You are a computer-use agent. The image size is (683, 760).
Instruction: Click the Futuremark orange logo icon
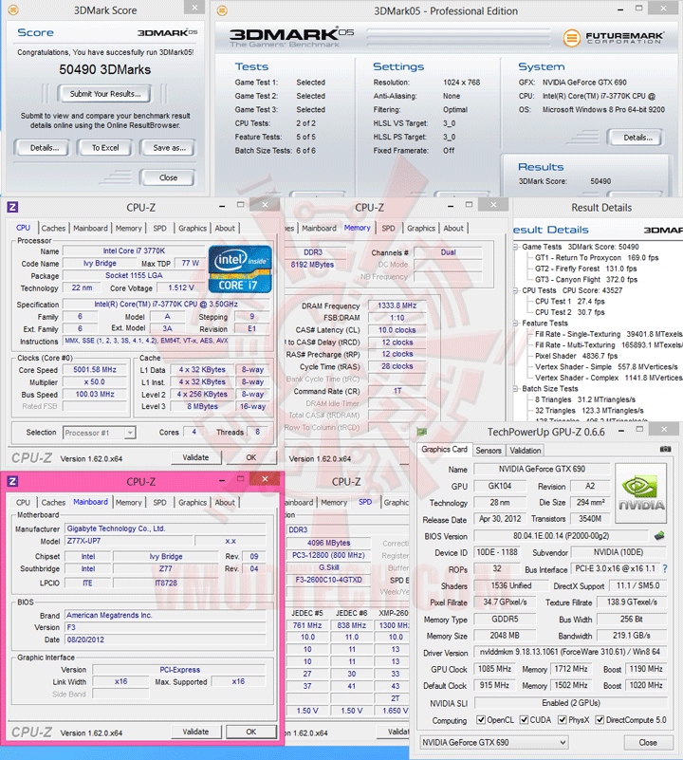tap(572, 38)
